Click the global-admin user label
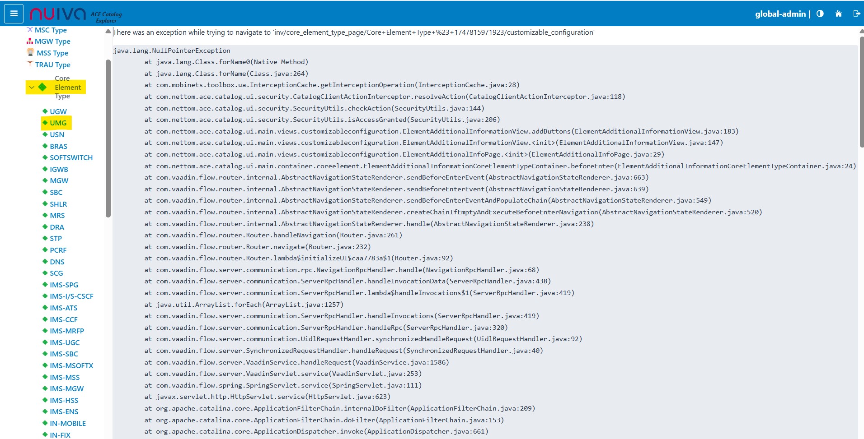The width and height of the screenshot is (864, 439). [780, 14]
